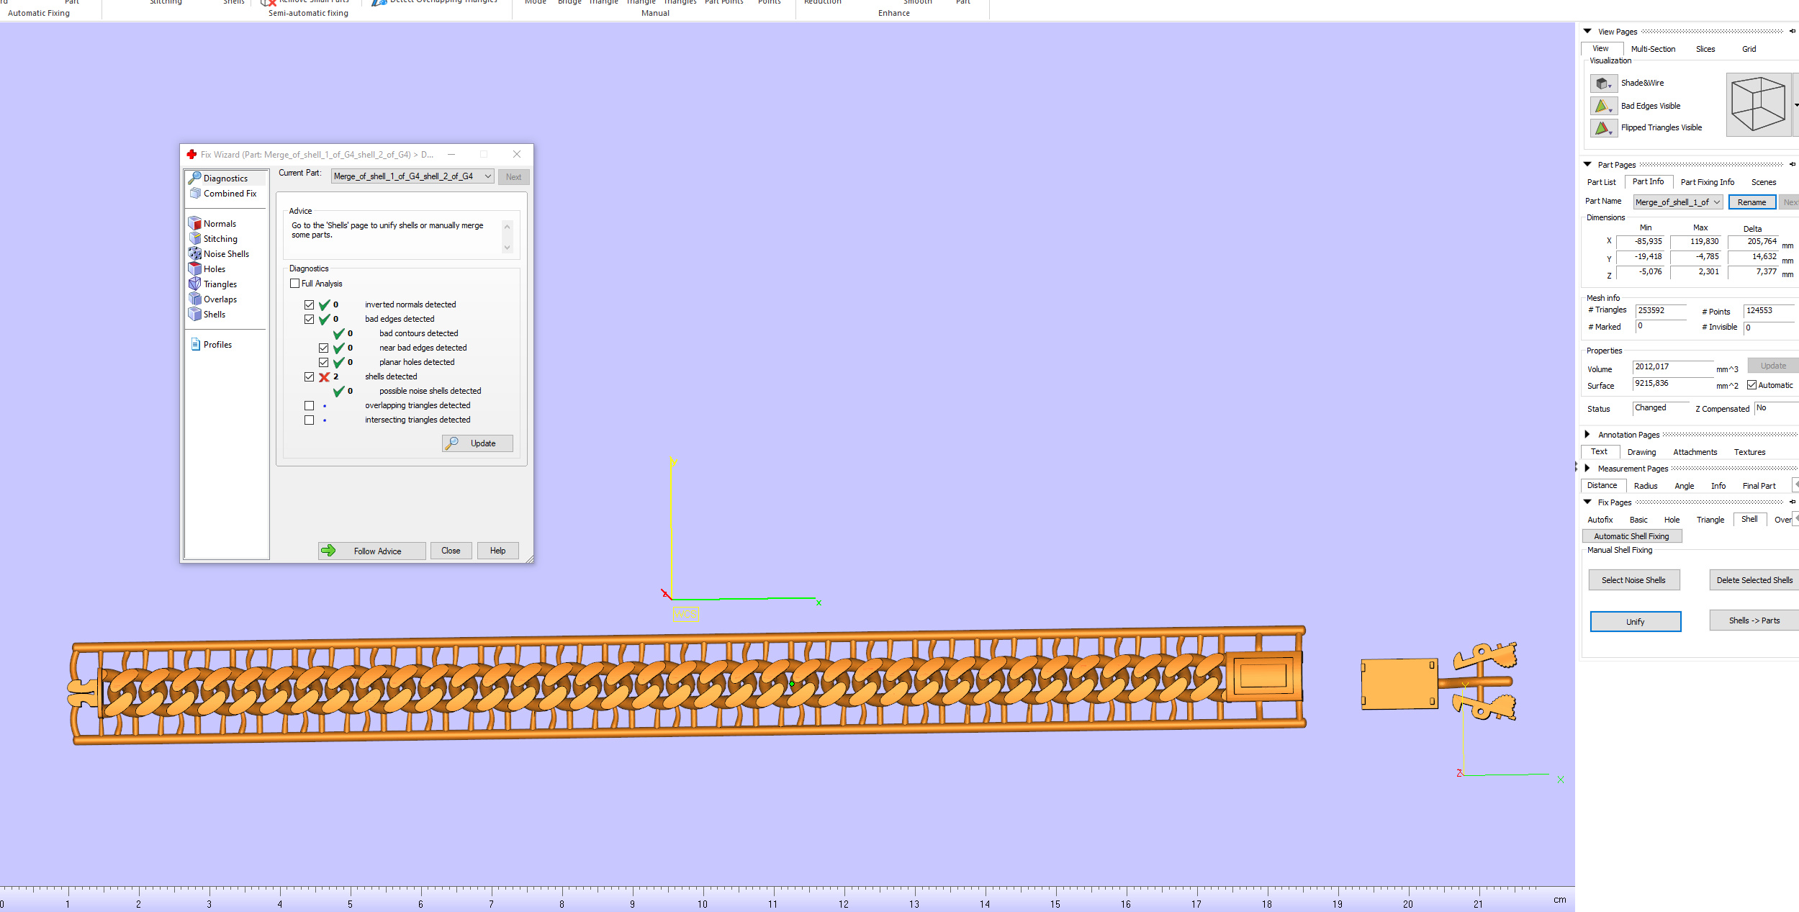Click the Shade&Wire visualization icon

pos(1603,83)
